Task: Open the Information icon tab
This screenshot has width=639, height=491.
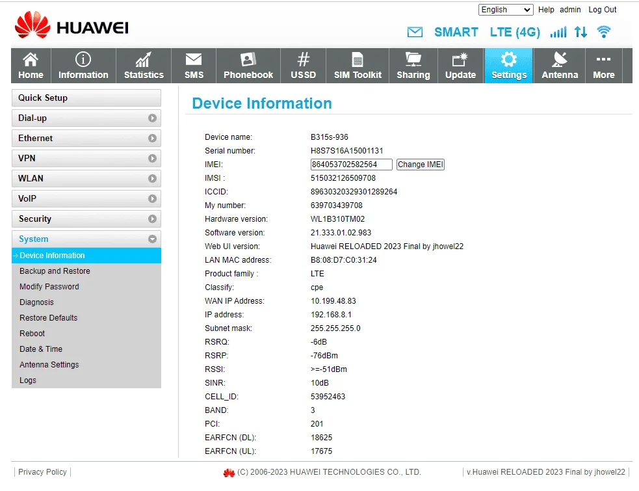Action: click(83, 66)
